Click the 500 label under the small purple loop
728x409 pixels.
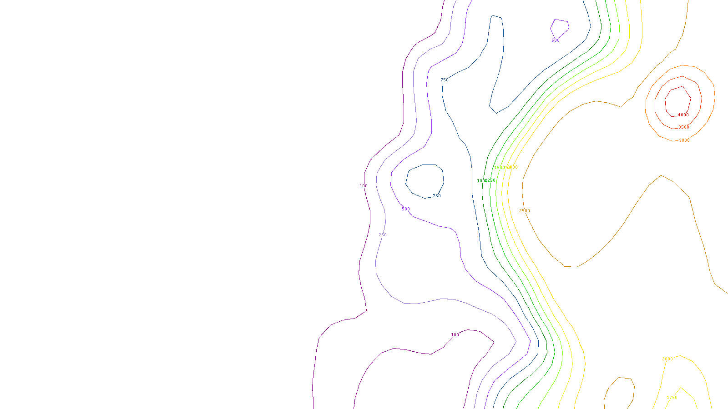pyautogui.click(x=556, y=40)
